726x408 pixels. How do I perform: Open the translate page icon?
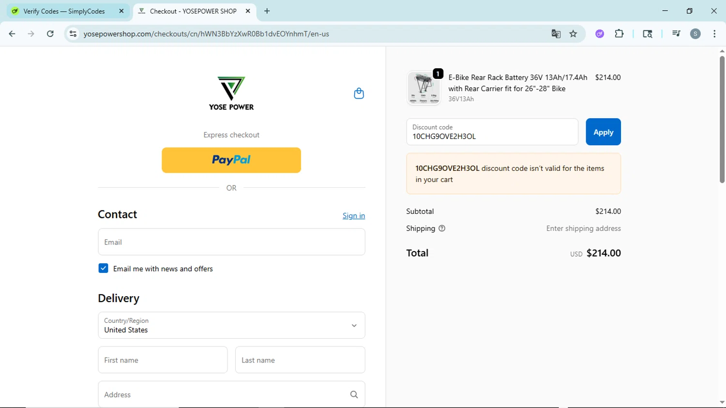click(556, 34)
